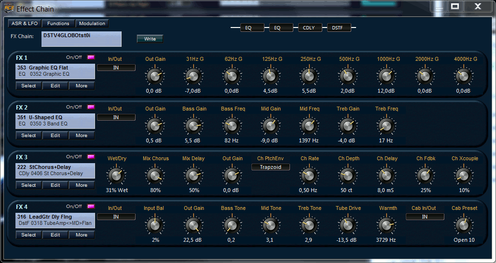This screenshot has width=496, height=263.
Task: Toggle the FX 3 On/Off indicator
Action: coord(91,157)
